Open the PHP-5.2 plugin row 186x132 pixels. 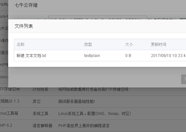coord(93,125)
